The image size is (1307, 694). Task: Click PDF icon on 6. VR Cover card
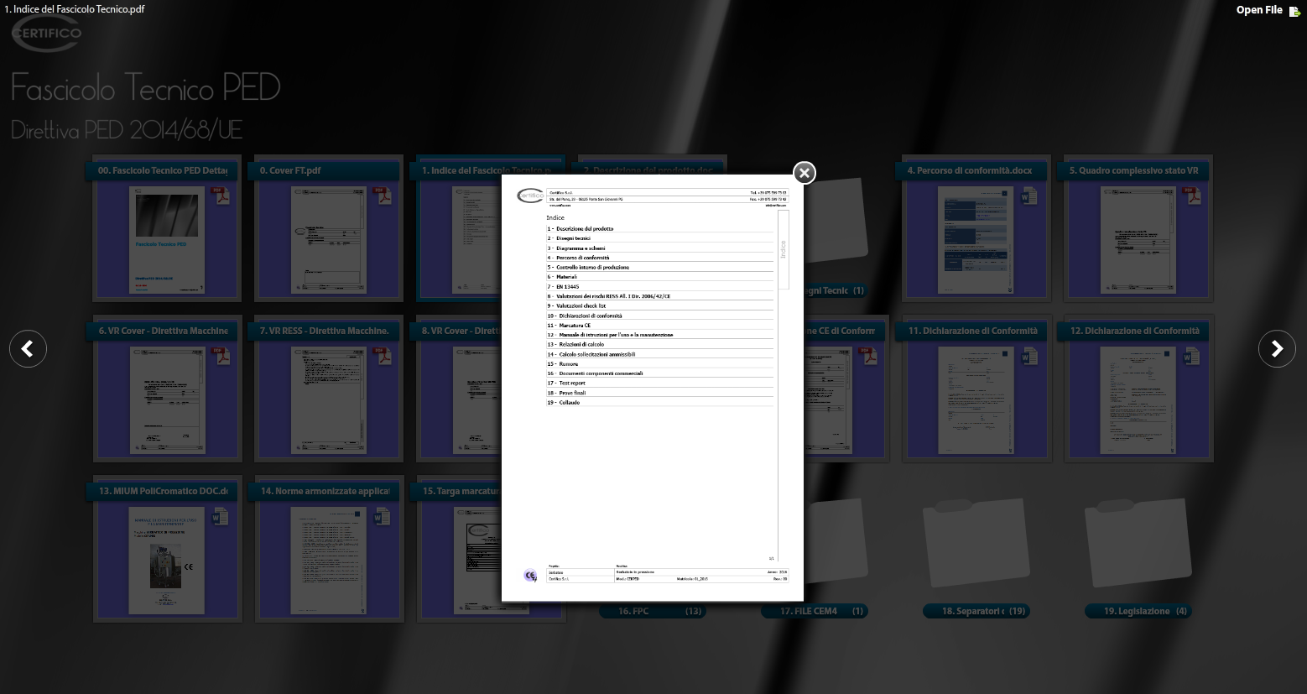(x=221, y=356)
